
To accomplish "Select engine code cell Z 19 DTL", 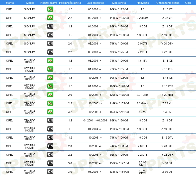I will click(167, 138).
